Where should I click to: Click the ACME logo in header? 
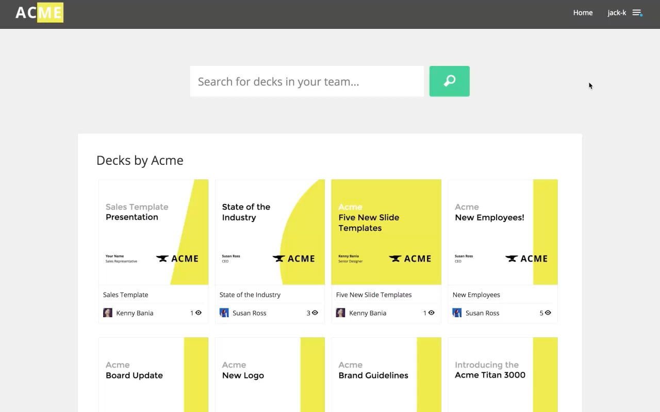click(39, 13)
